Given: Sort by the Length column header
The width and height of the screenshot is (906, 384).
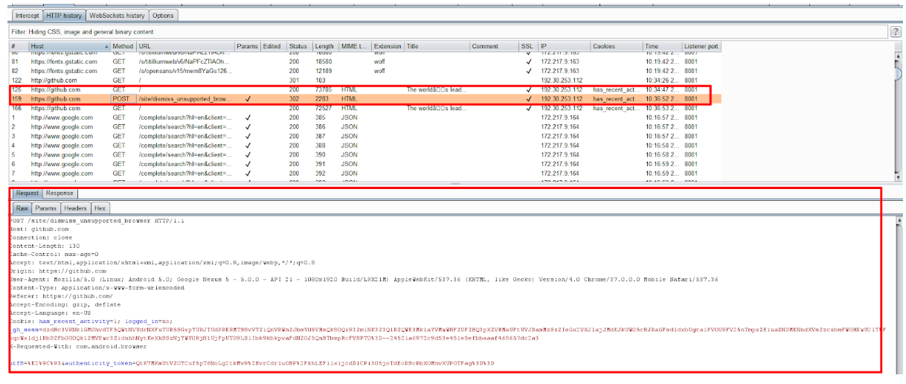Looking at the screenshot, I should [326, 46].
